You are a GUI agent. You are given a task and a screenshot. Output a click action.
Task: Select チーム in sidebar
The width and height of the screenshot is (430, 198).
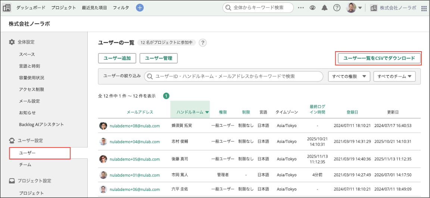point(25,165)
